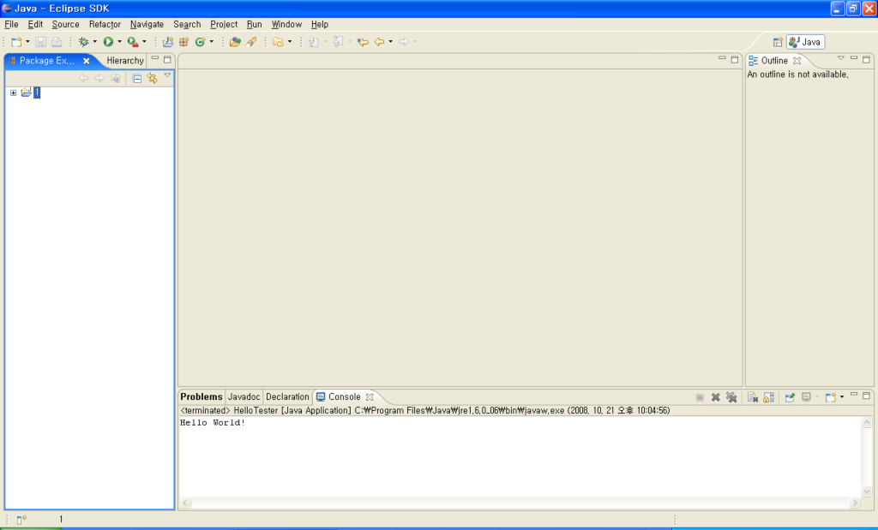Image resolution: width=878 pixels, height=530 pixels.
Task: Click the green Run button
Action: tap(108, 42)
